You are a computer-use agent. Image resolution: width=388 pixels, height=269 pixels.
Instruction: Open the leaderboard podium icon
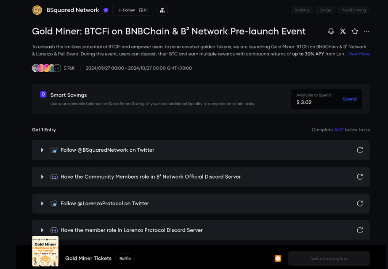point(162,10)
